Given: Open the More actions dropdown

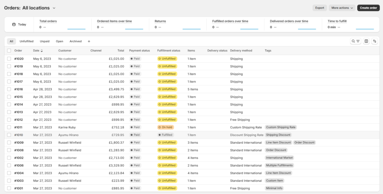Looking at the screenshot, I should click(x=342, y=8).
